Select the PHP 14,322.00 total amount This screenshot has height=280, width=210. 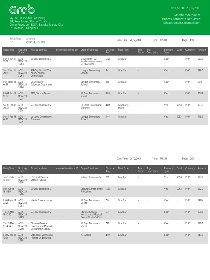tap(35, 42)
